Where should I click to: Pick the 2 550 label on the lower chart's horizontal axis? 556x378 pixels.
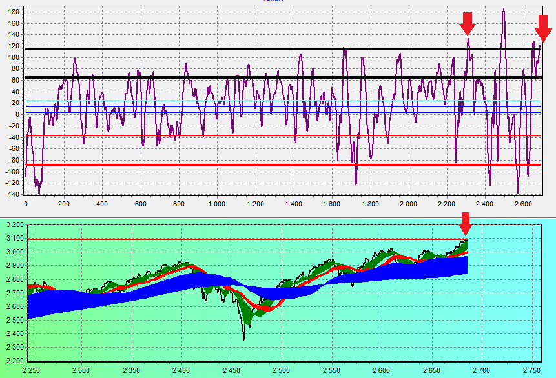pos(331,370)
